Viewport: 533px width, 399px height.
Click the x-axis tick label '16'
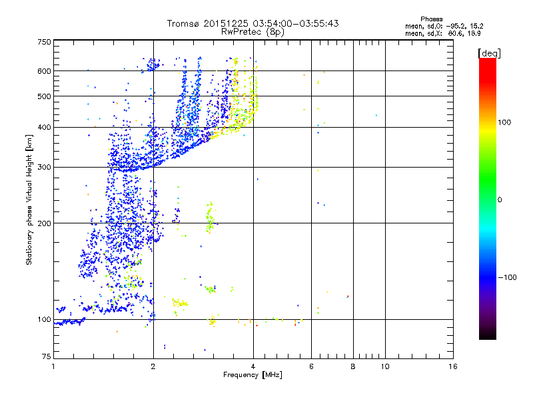[x=453, y=366]
